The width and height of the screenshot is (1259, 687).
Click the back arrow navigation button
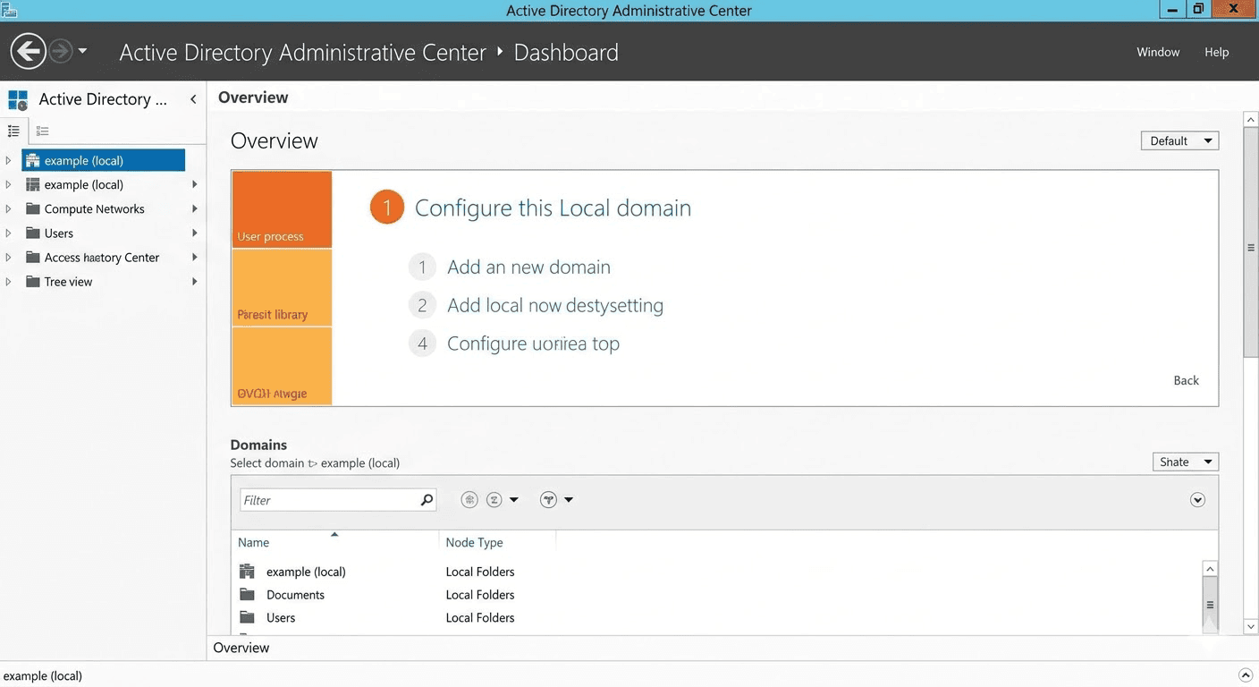(26, 50)
